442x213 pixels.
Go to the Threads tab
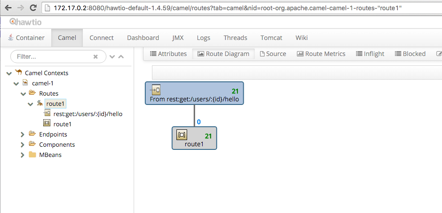[235, 38]
